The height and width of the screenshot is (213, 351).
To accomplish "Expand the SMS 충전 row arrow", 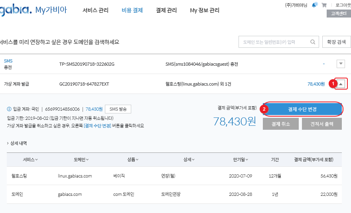I will point(341,64).
